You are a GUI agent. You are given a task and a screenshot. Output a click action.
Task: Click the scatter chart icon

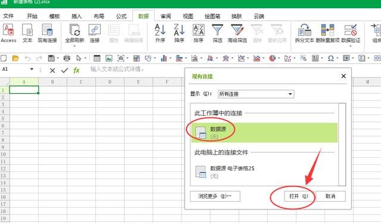[x=288, y=58]
